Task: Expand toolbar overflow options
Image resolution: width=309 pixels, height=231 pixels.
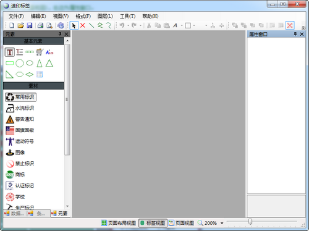Action: pos(303,28)
